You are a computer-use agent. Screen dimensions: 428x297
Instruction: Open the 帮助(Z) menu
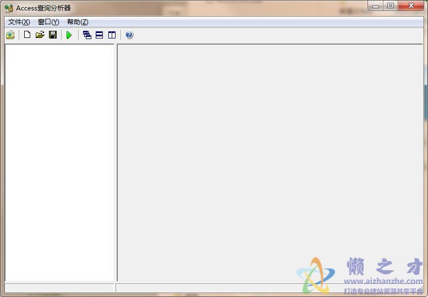tap(78, 22)
